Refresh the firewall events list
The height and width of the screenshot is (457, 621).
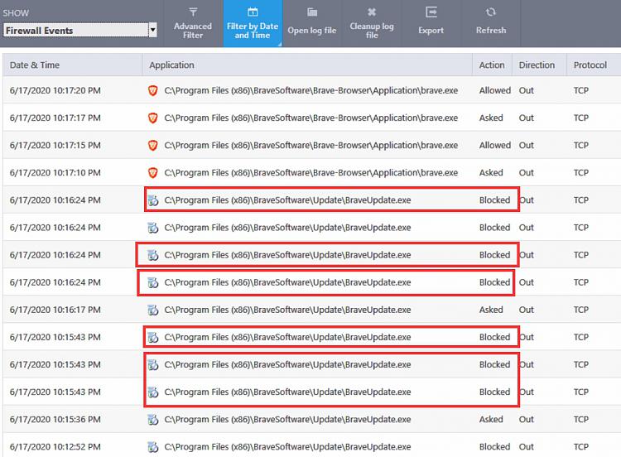coord(491,23)
